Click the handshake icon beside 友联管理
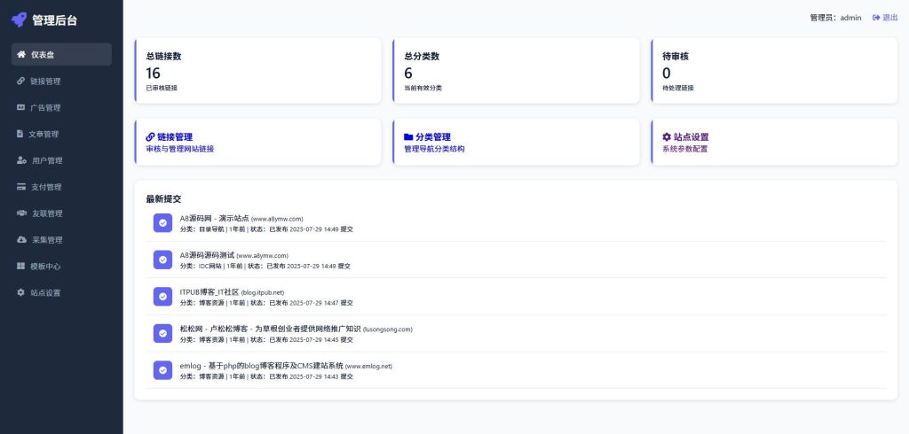The image size is (909, 434). tap(21, 213)
